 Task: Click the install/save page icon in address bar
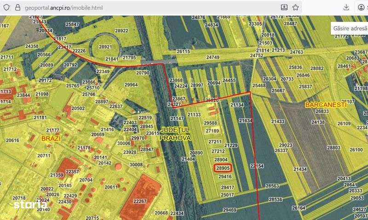pos(284,7)
